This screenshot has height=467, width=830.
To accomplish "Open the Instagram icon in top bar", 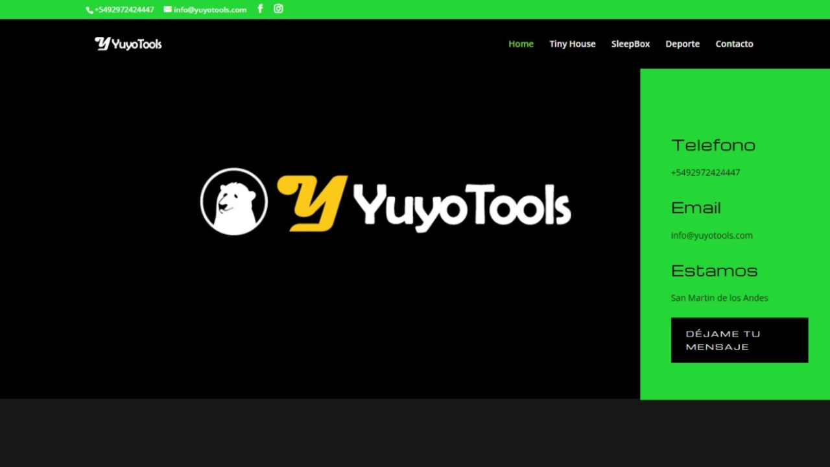I will [x=278, y=8].
